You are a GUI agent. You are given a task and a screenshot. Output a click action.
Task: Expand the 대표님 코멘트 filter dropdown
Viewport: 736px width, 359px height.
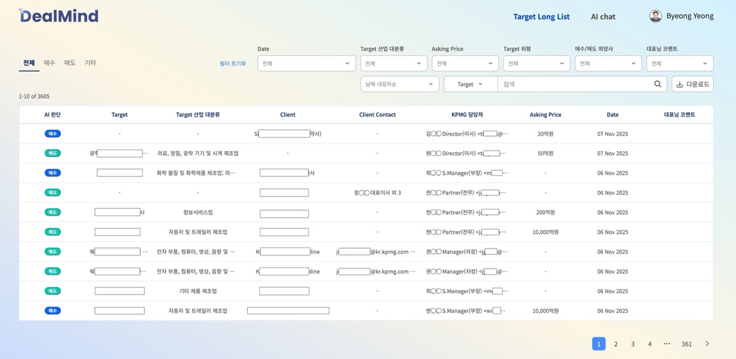click(680, 63)
